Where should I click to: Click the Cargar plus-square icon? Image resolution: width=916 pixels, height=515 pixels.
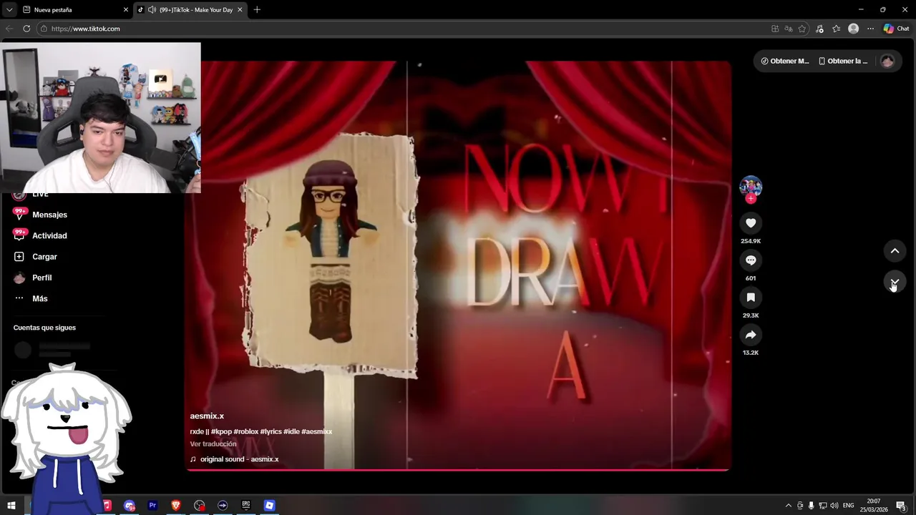coord(19,256)
